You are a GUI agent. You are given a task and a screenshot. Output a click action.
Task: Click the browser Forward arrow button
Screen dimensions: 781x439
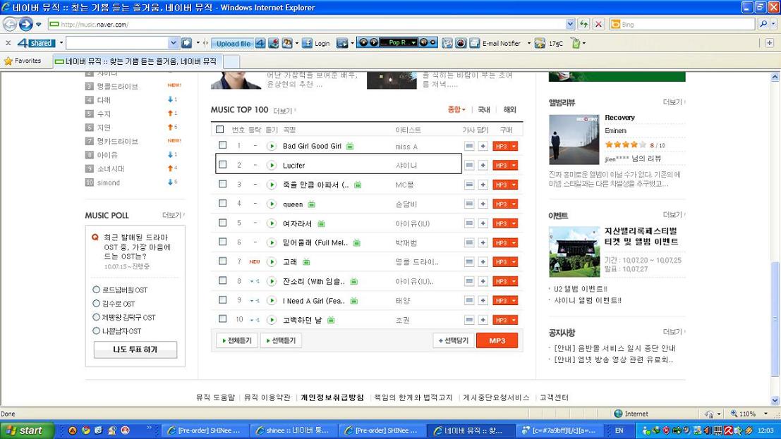point(26,24)
